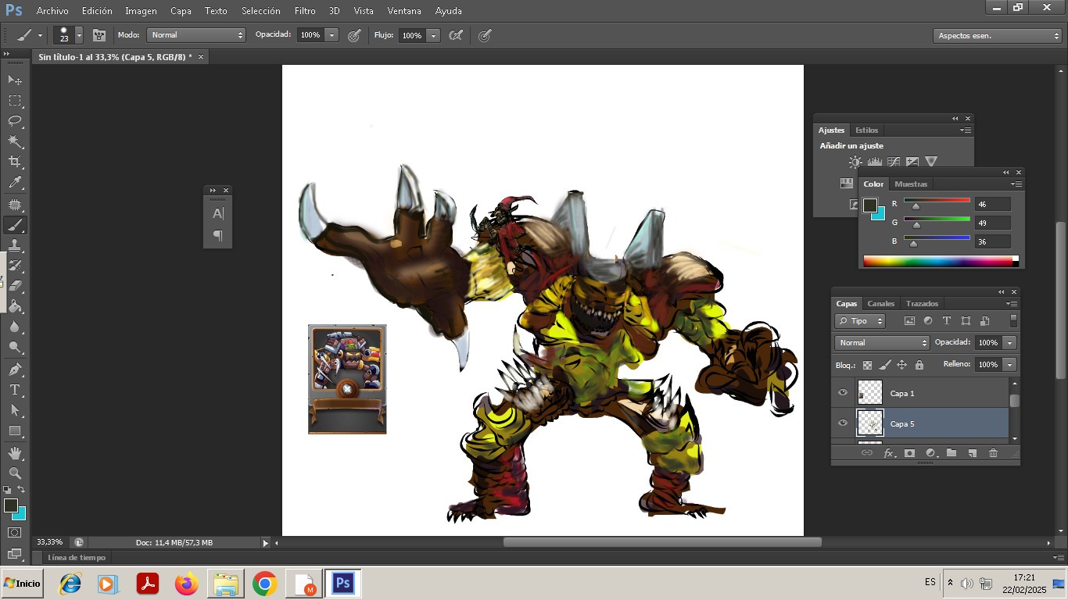
Task: Toggle layer filtering switch on or off
Action: (x=1013, y=321)
